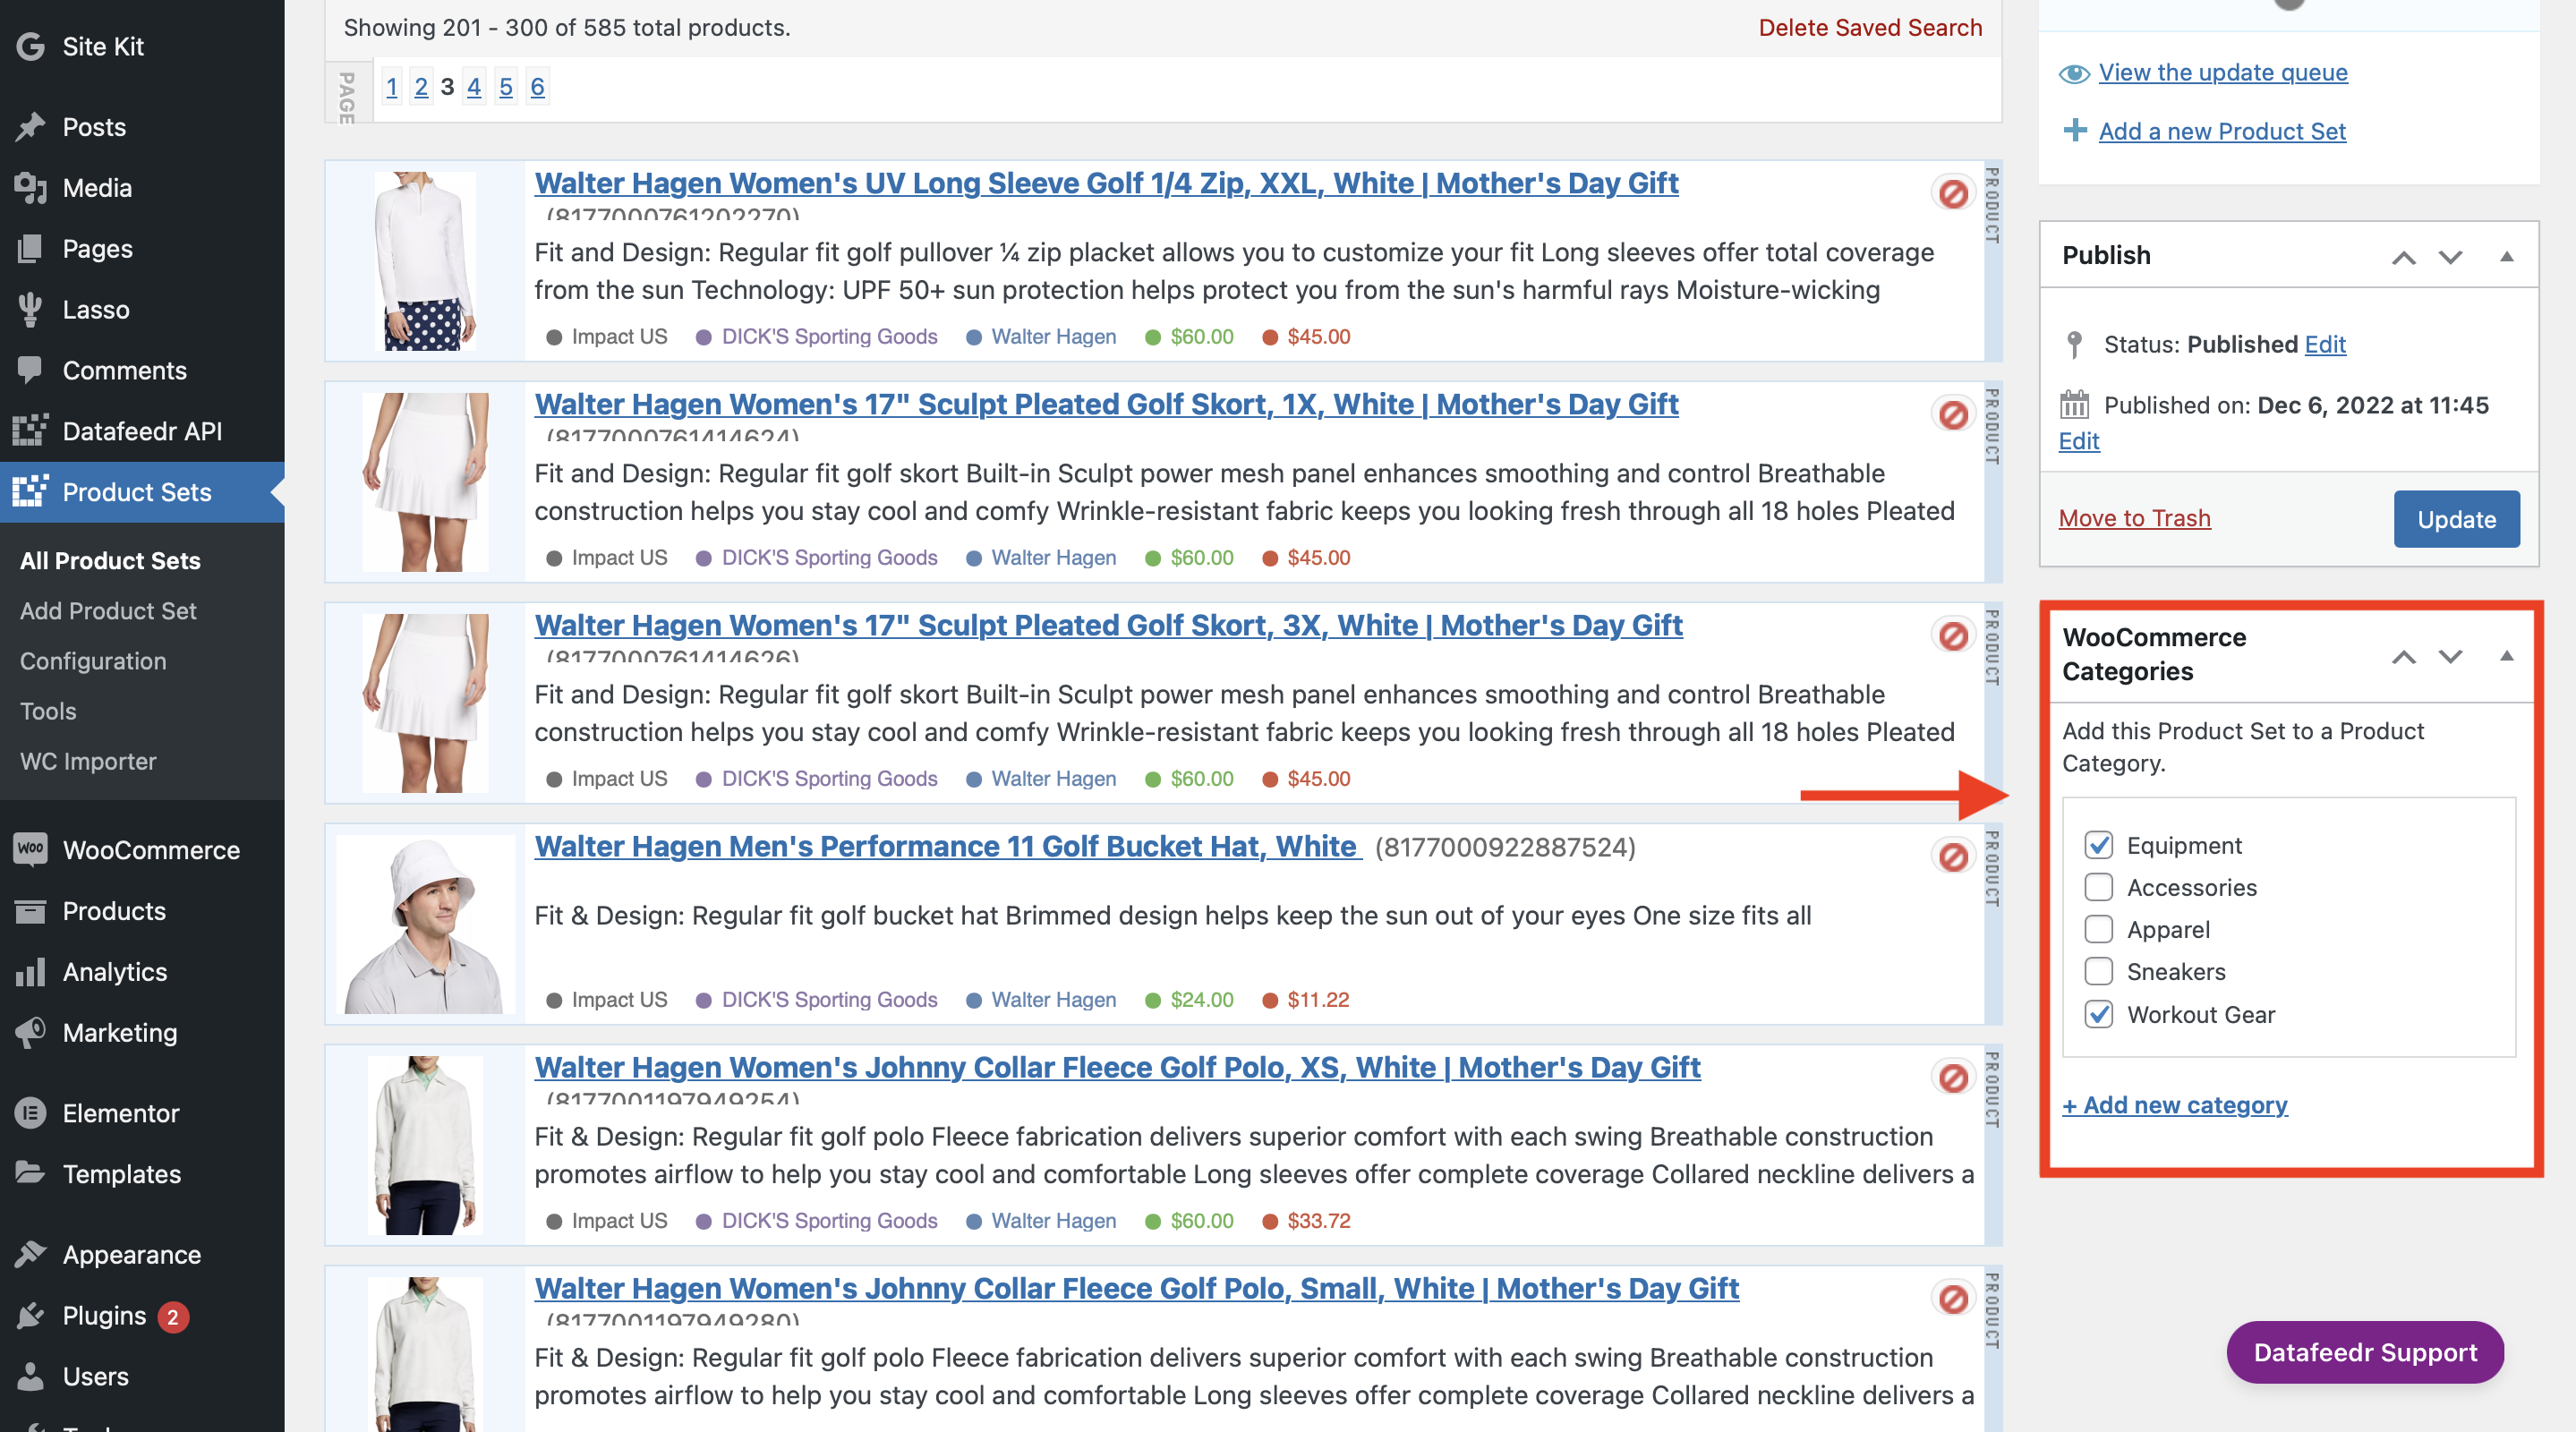
Task: Click the Update button
Action: (2455, 519)
